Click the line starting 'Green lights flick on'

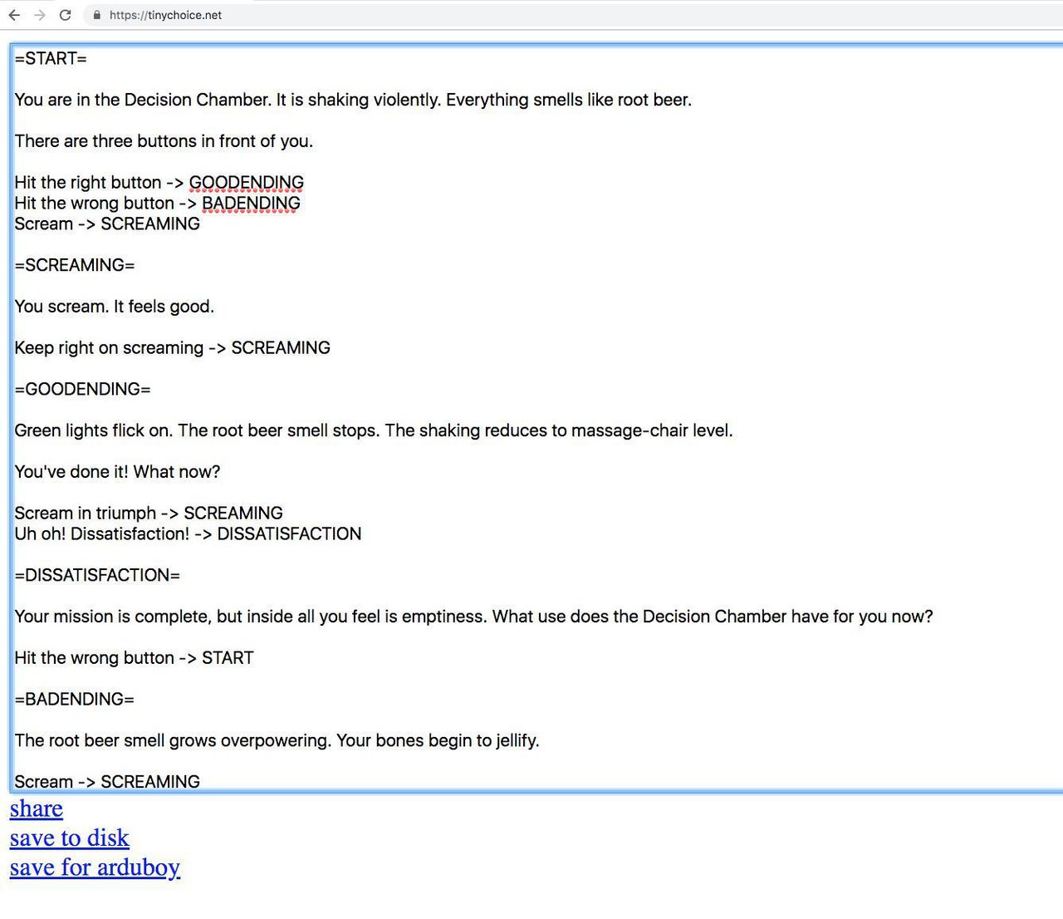(x=374, y=430)
